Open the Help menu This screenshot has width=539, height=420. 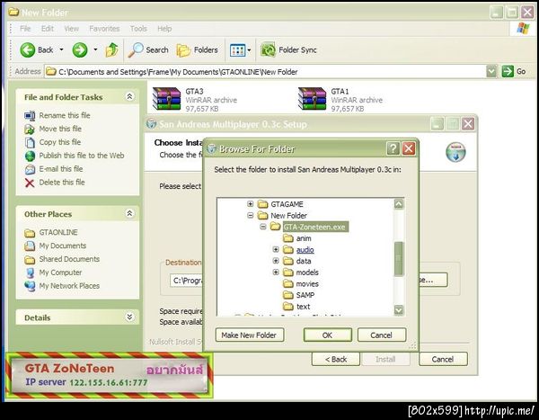(x=164, y=29)
